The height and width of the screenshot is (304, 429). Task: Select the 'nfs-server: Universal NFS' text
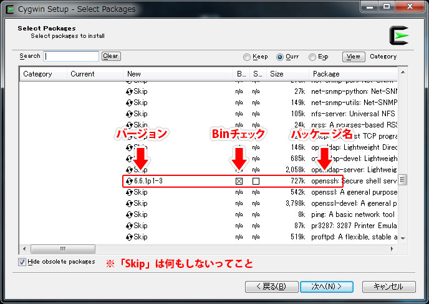coord(353,114)
